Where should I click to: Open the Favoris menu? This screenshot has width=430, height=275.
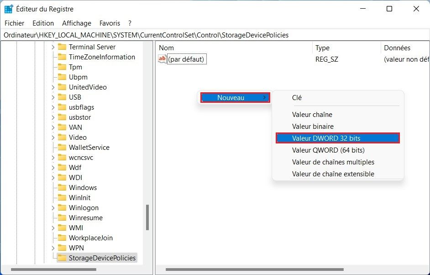[x=110, y=23]
